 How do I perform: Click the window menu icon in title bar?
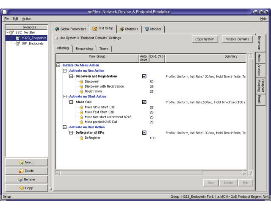click(5, 12)
